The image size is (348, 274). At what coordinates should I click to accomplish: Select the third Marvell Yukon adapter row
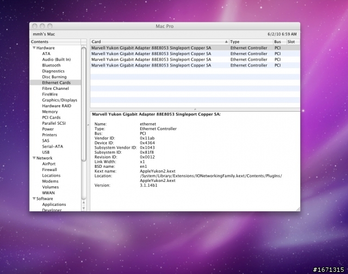195,59
